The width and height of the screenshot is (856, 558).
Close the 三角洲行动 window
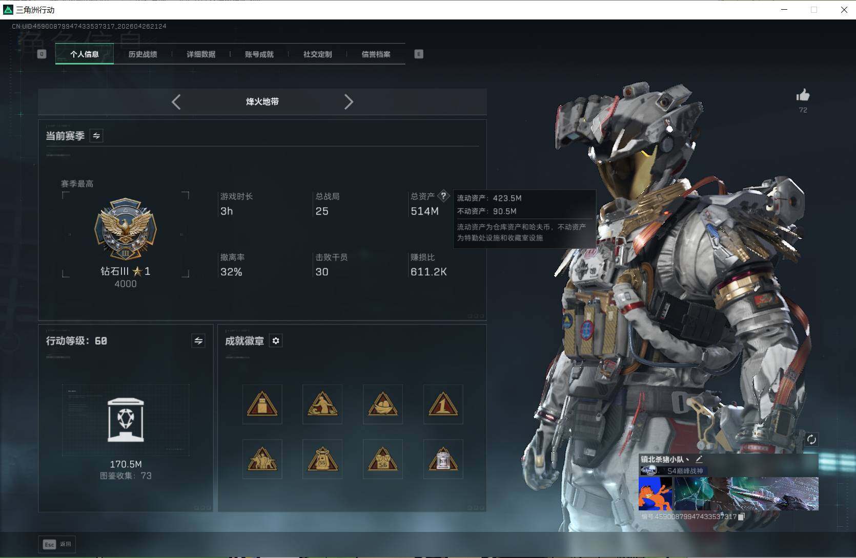pos(844,10)
